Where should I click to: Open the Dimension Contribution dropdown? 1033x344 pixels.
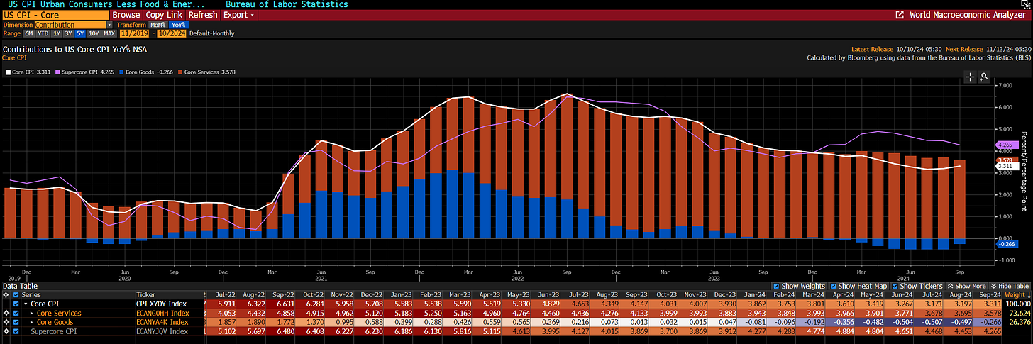pos(73,25)
